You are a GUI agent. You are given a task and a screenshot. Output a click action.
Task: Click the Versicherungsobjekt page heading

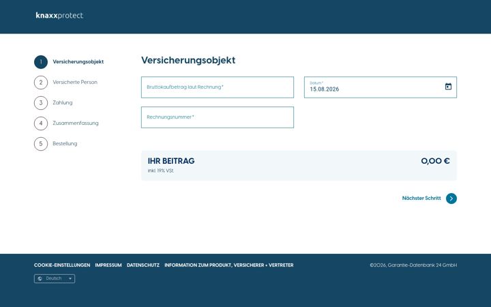pos(188,60)
